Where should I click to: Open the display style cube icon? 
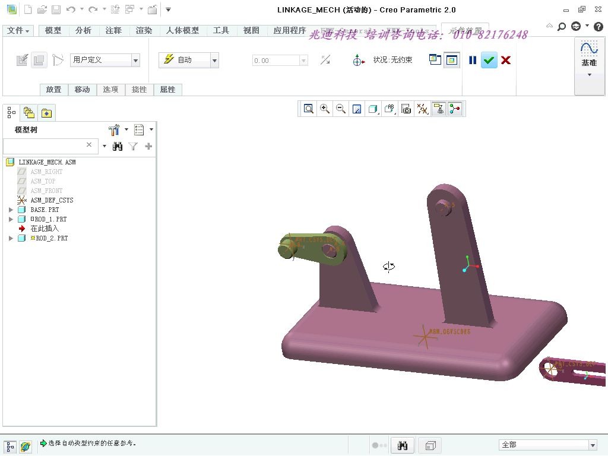pos(372,109)
